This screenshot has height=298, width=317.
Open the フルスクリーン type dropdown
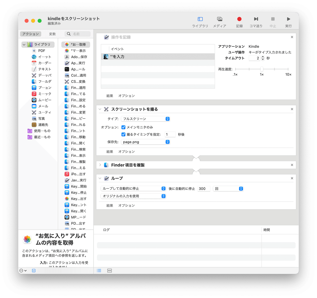145,119
